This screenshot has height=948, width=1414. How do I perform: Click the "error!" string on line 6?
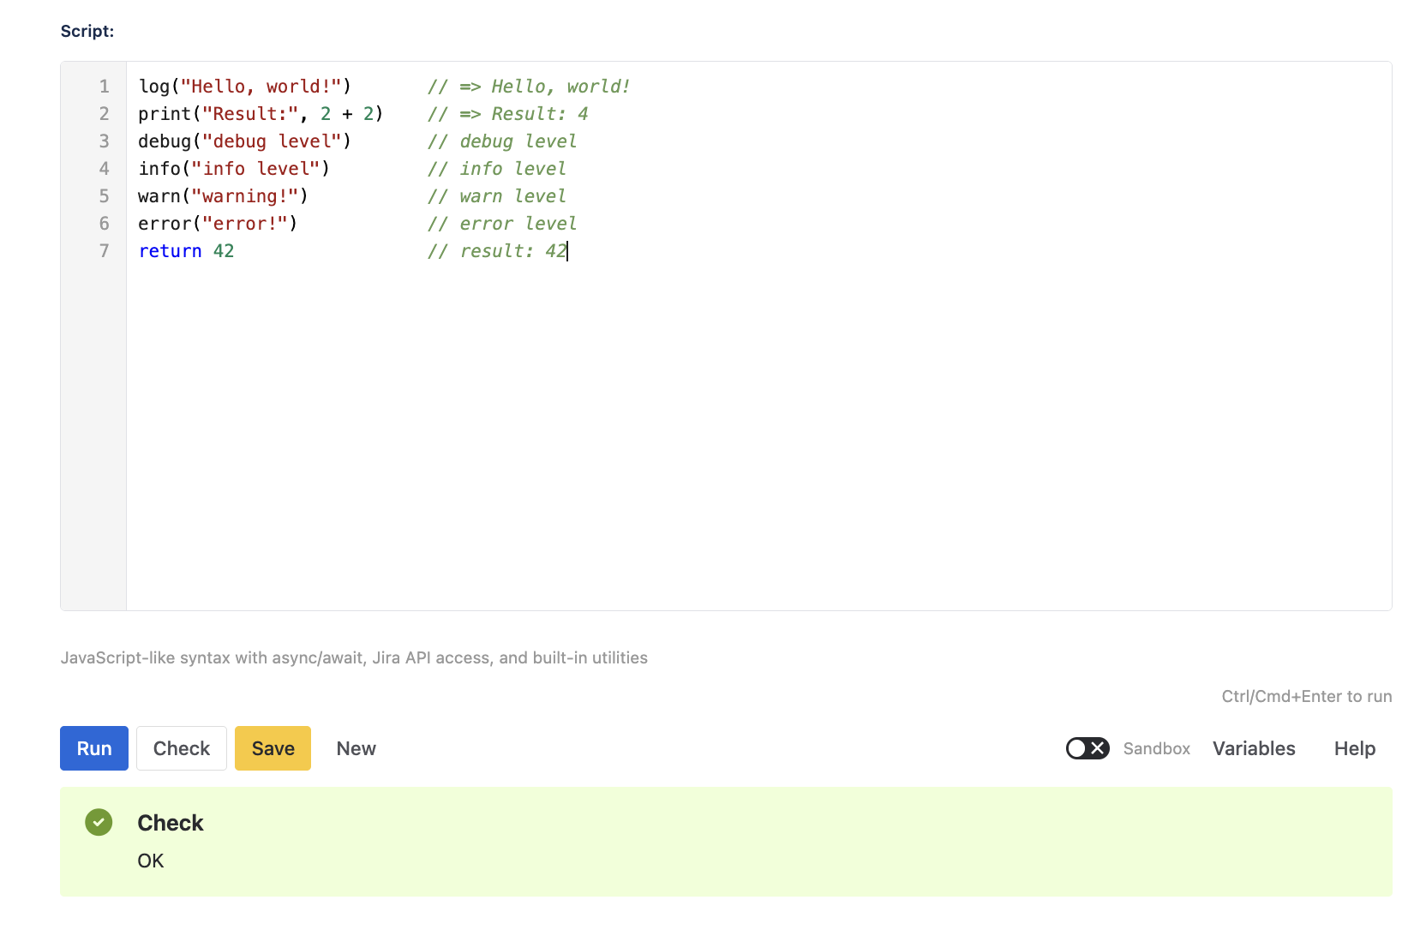coord(244,224)
